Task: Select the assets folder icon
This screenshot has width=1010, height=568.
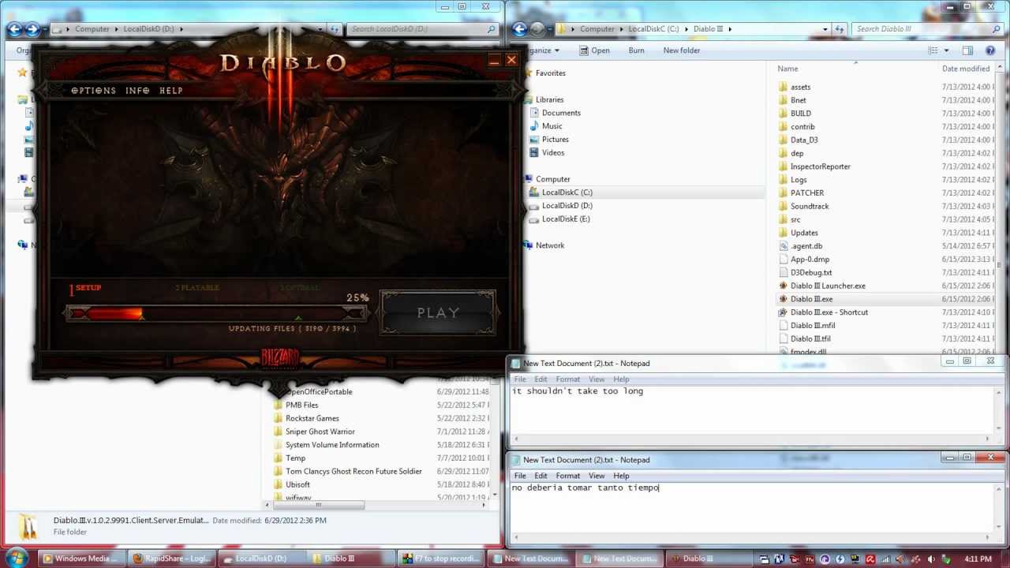Action: (x=783, y=87)
